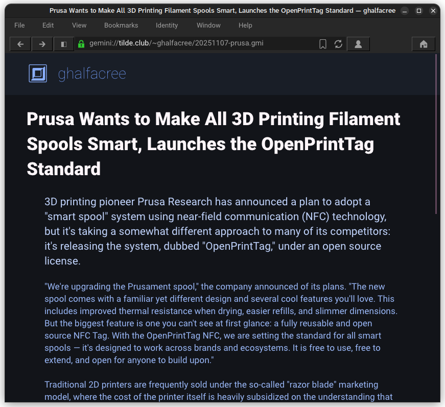Navigate forward using the forward arrow
The image size is (445, 407).
click(42, 44)
